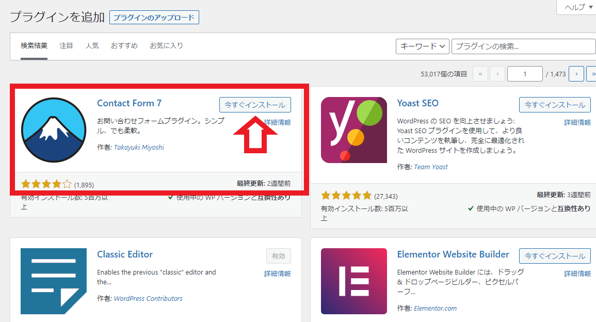Click the 53,017個の項目 item count
Viewport: 596px width, 322px height.
click(x=444, y=74)
